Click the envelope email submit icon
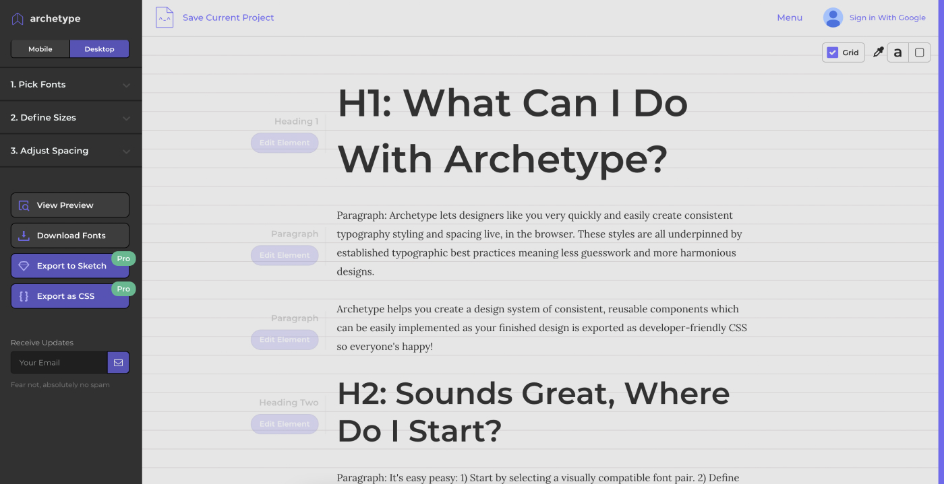 pos(118,362)
